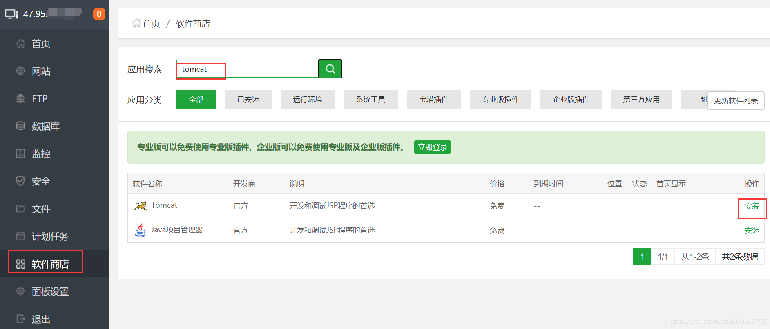Screen dimensions: 770x329
Task: Click the 软件名称 column header
Action: click(147, 184)
